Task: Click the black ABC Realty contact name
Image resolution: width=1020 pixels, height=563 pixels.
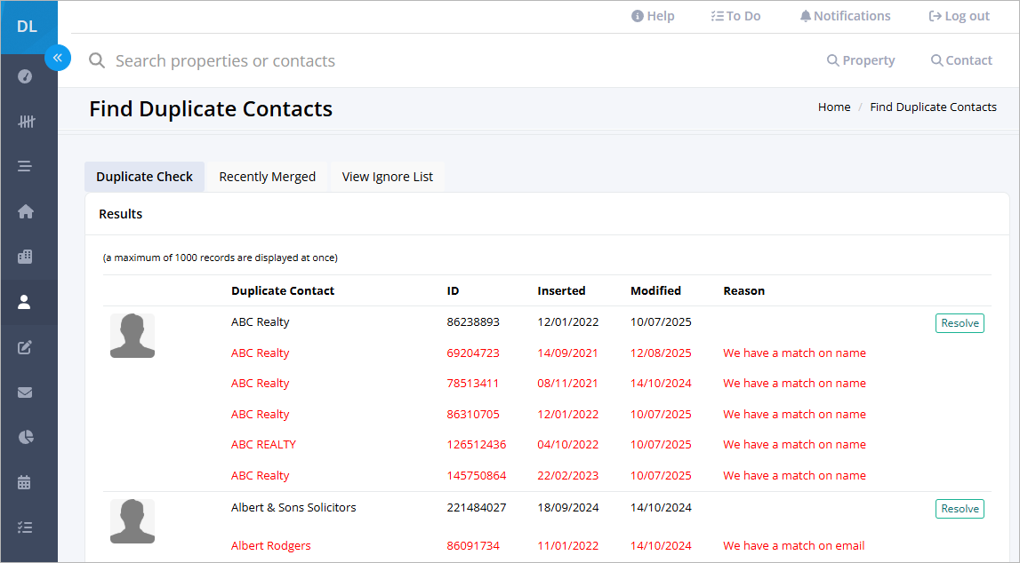Action: click(261, 322)
